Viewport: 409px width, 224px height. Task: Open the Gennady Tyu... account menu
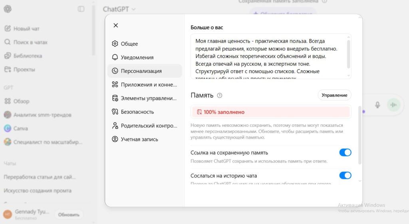pyautogui.click(x=26, y=214)
